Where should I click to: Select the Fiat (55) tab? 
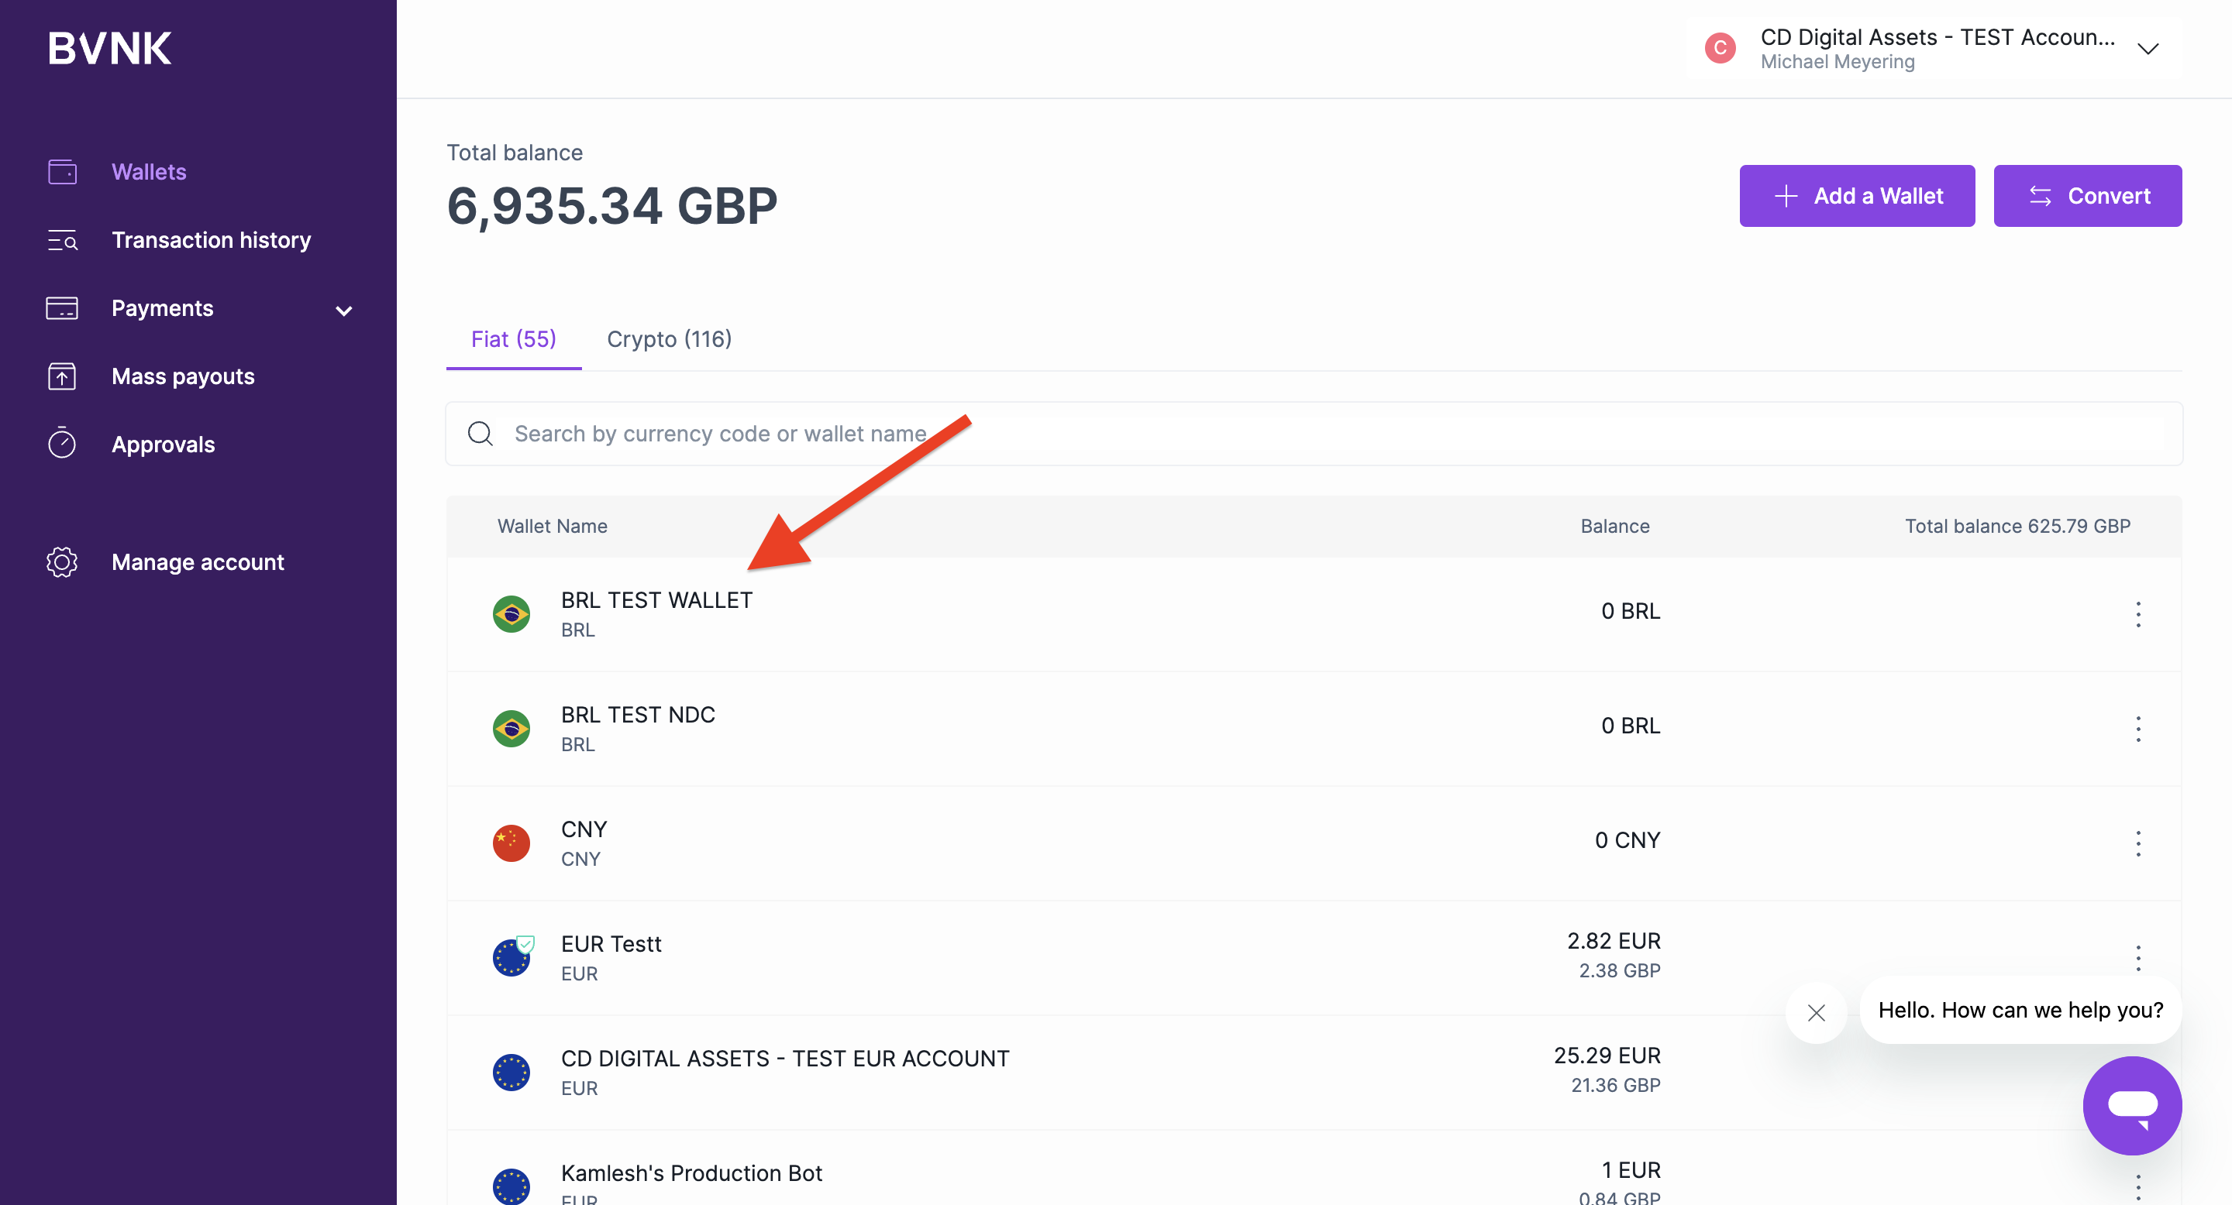click(513, 339)
